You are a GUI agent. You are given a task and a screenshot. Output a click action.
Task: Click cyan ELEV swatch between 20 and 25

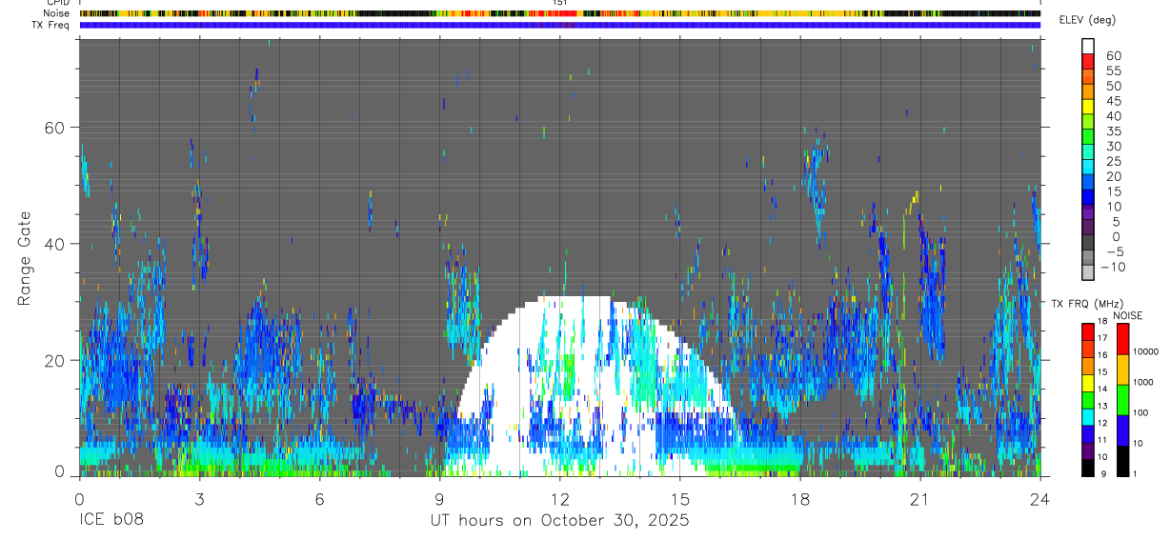[x=1088, y=168]
